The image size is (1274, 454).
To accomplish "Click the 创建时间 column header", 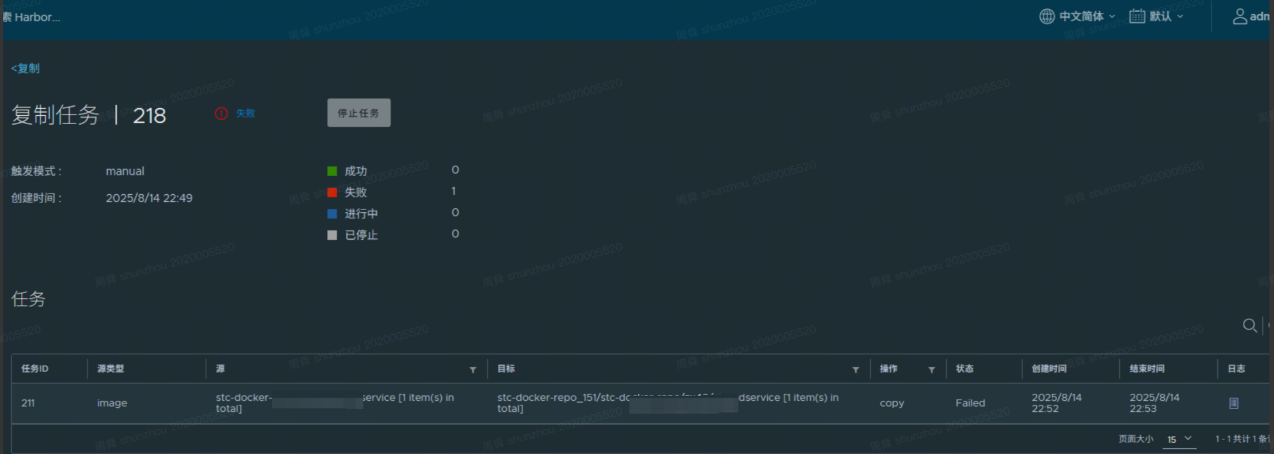I will pos(1049,369).
